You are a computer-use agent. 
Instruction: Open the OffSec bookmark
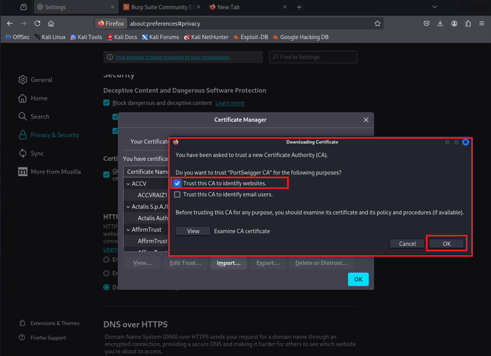coord(18,37)
